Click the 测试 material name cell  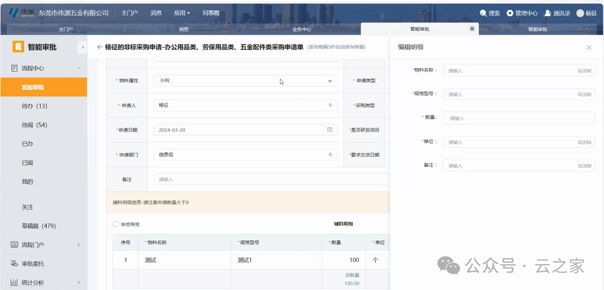pos(184,260)
